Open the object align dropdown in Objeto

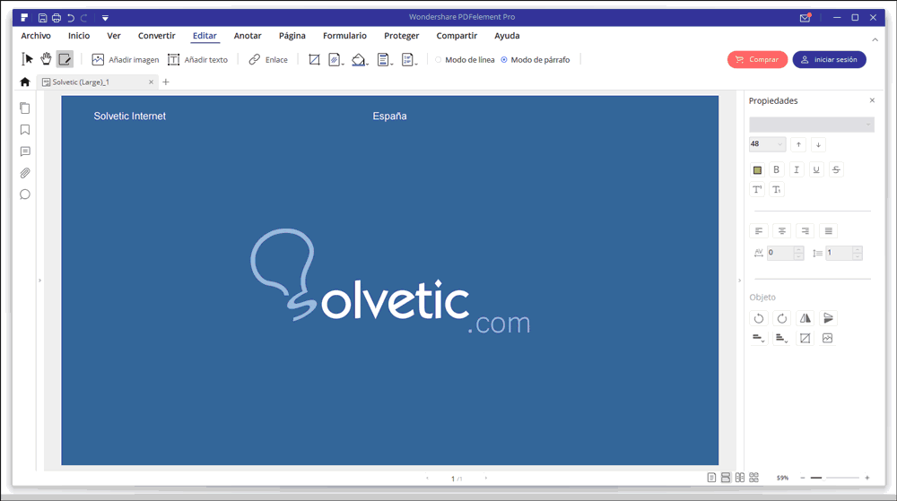pyautogui.click(x=759, y=338)
